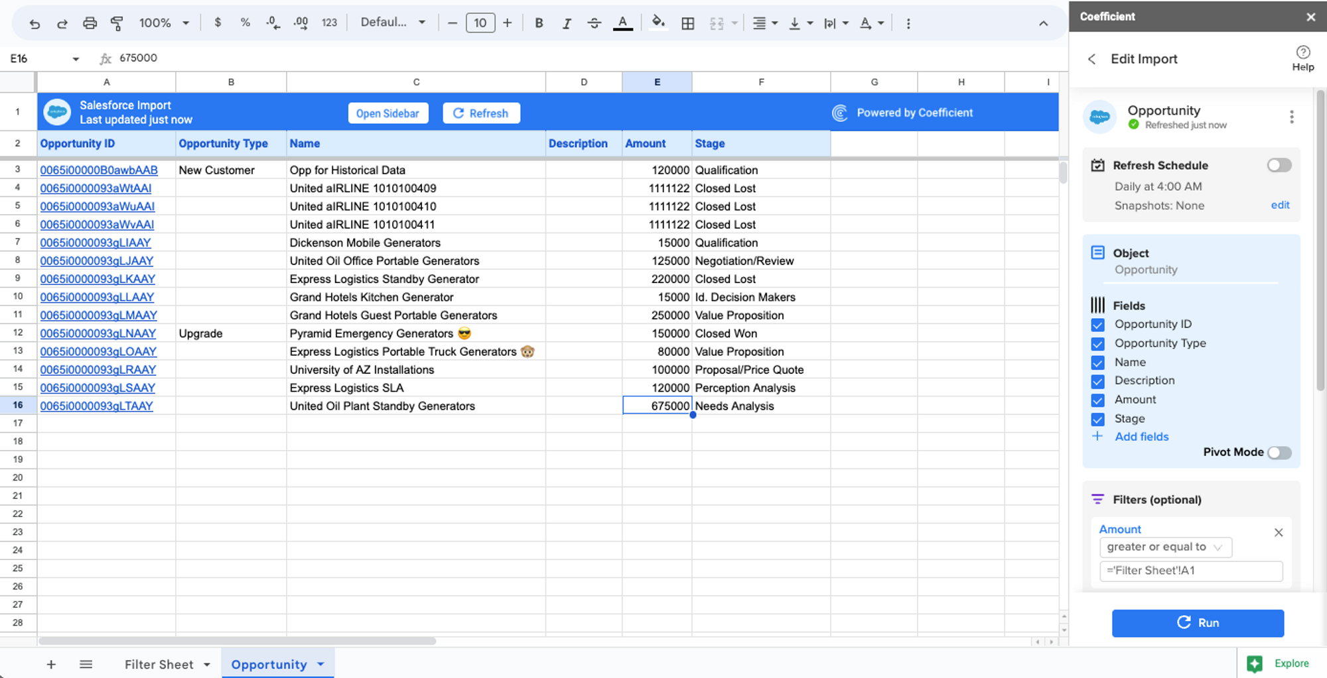Image resolution: width=1327 pixels, height=678 pixels.
Task: Click the Explore button
Action: 1279,663
